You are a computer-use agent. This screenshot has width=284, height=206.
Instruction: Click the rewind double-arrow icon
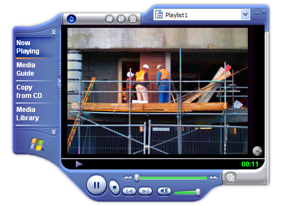(x=128, y=178)
